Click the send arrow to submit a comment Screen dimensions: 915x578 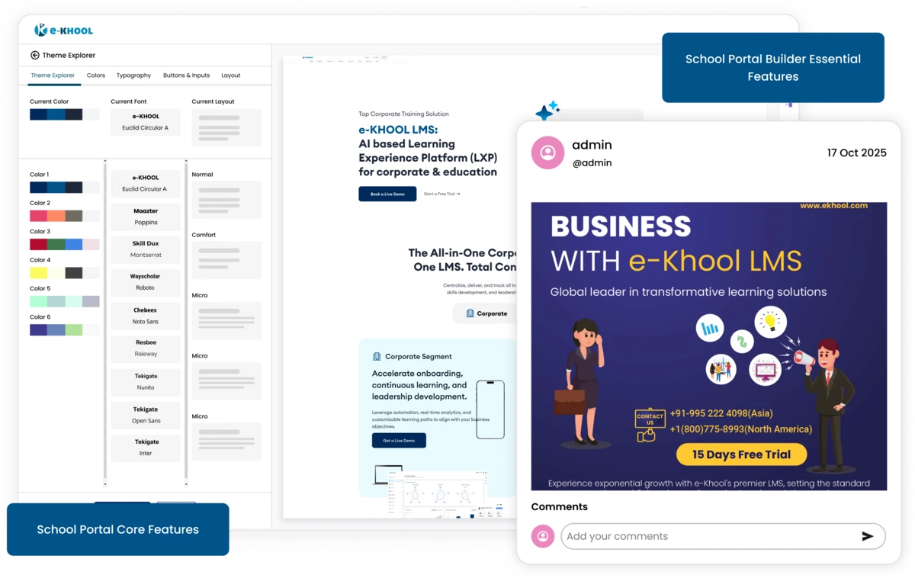pos(868,536)
